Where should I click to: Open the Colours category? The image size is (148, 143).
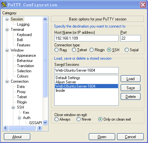(x=23, y=76)
